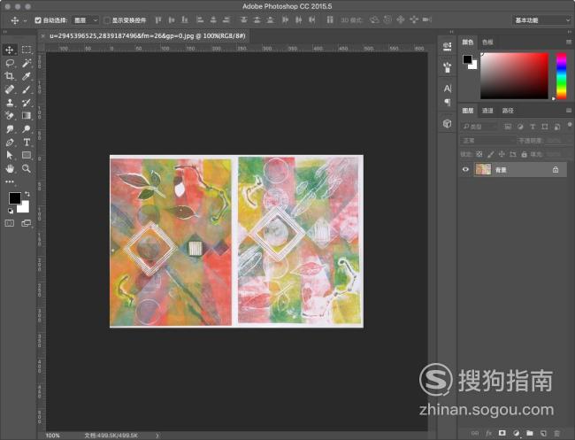
Task: Open the Layers panel options menu
Action: [x=569, y=110]
